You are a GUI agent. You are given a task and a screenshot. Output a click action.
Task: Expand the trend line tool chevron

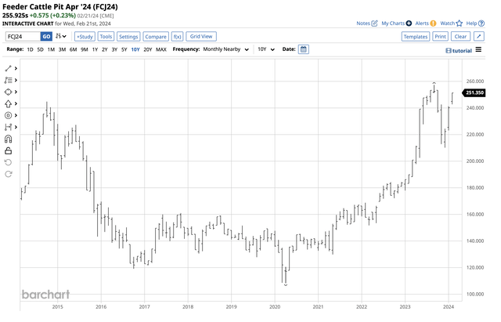(x=16, y=68)
